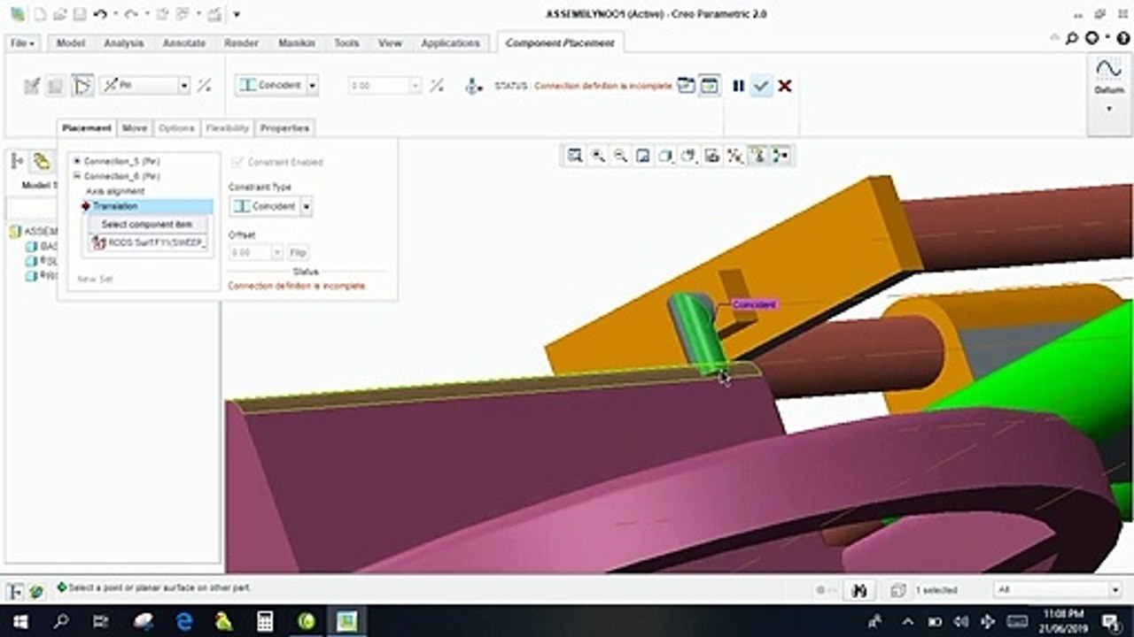Switch to the Manikin ribbon tab

(297, 42)
